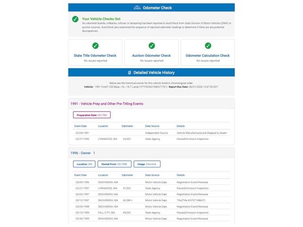Select the Owned From 03/1996 badge
This screenshot has height=227, width=303.
[x=115, y=164]
